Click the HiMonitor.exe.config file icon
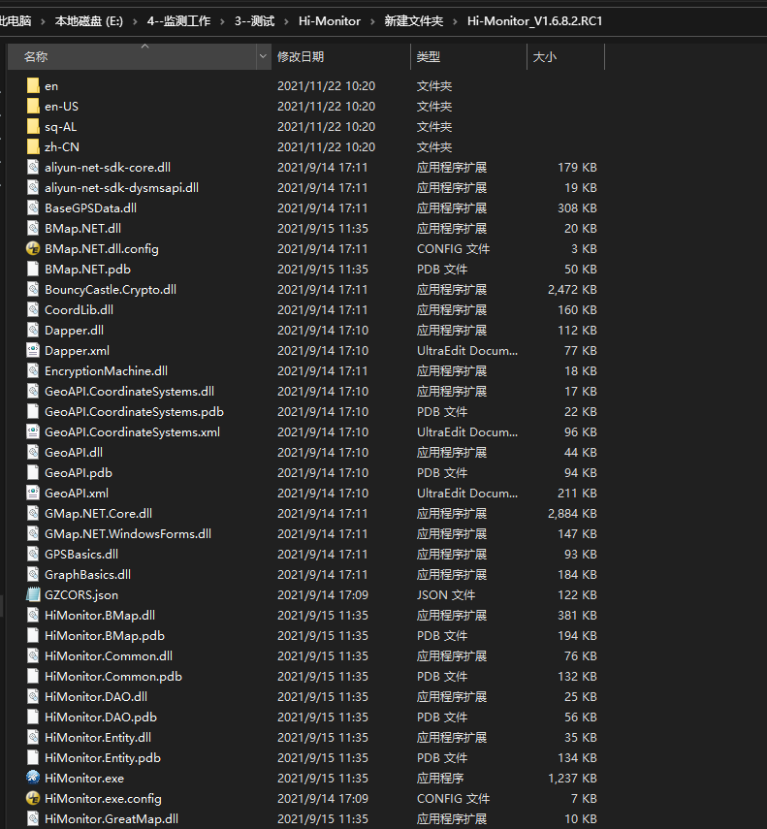767x829 pixels. pyautogui.click(x=33, y=798)
